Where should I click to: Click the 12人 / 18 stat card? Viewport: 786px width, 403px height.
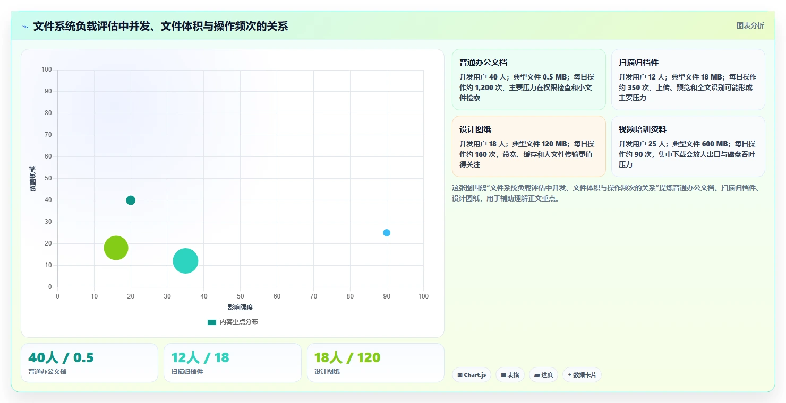coord(232,363)
